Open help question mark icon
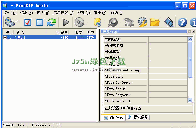 [182, 22]
